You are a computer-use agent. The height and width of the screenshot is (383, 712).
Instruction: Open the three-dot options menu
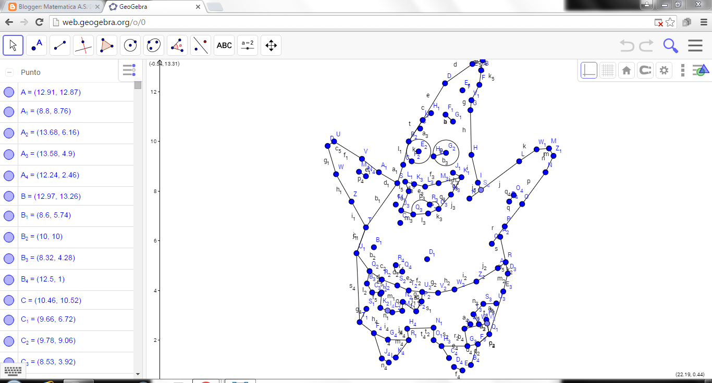coord(682,70)
